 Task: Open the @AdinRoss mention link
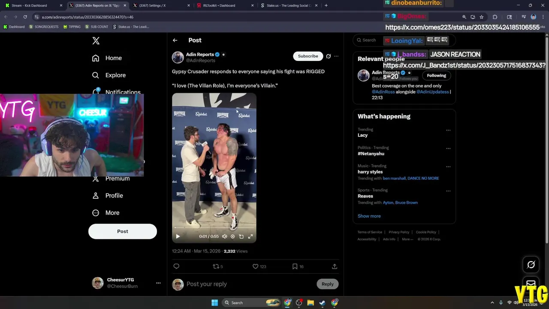pyautogui.click(x=383, y=92)
